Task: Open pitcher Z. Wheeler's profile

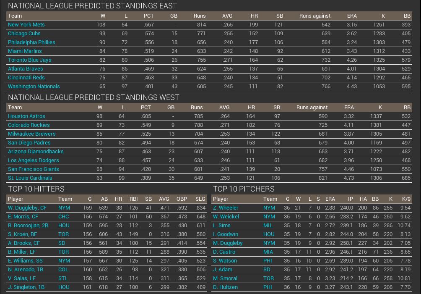Action: 226,208
